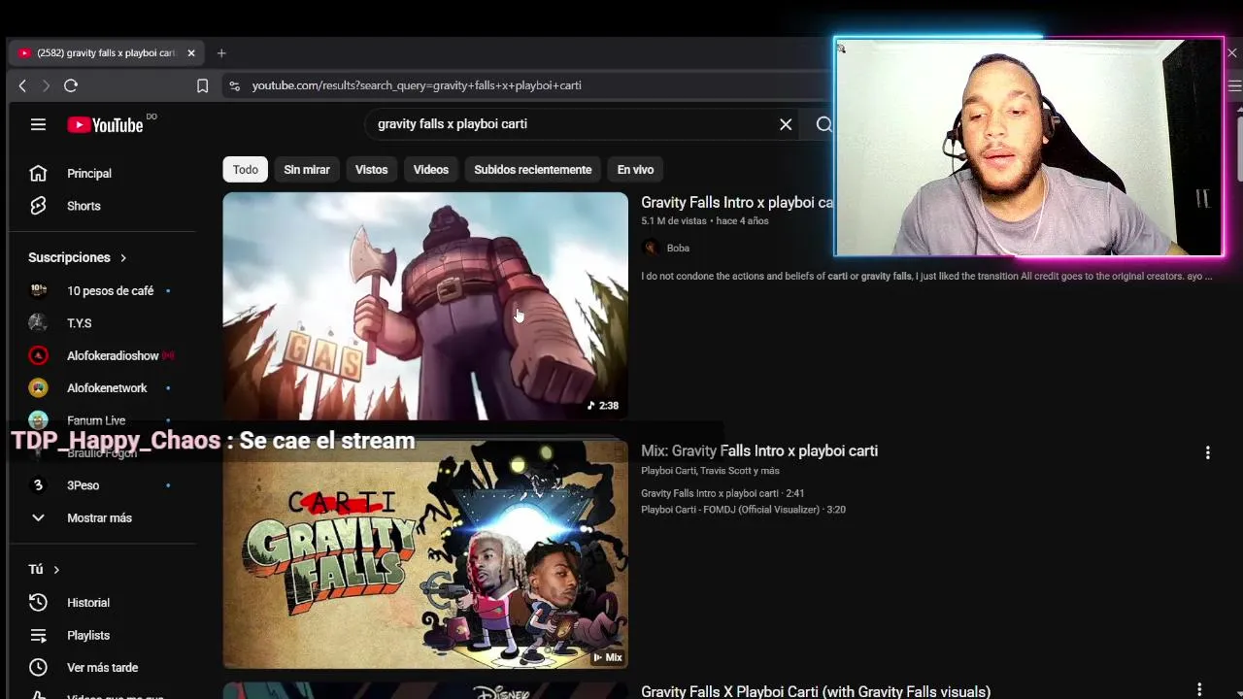Open more options for Gravity Falls X Playboi Carti visuals
This screenshot has height=699, width=1243.
[x=1199, y=689]
